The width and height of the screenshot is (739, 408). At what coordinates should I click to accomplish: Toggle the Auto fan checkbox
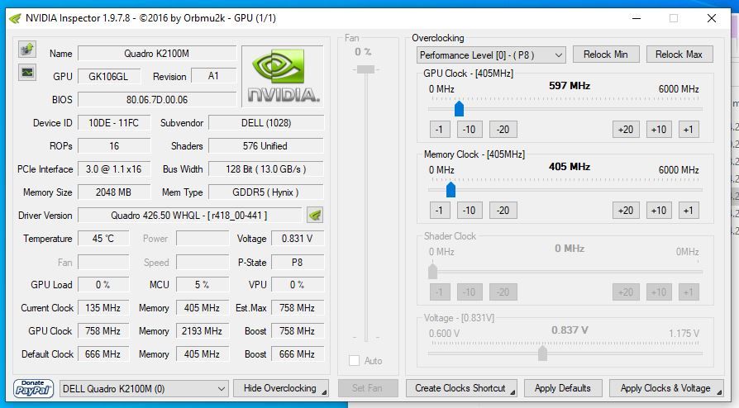tap(354, 361)
